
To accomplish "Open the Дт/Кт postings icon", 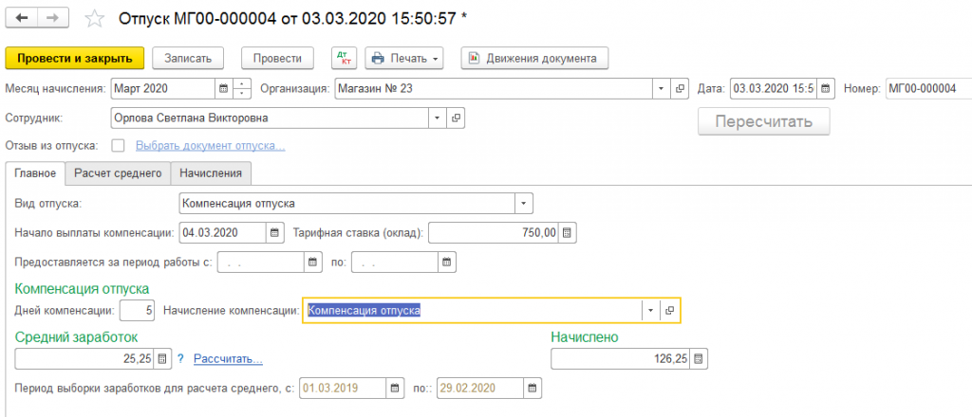I will coord(344,58).
